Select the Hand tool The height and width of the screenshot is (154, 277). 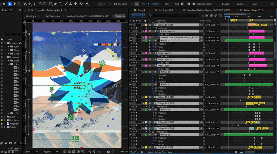point(15,4)
